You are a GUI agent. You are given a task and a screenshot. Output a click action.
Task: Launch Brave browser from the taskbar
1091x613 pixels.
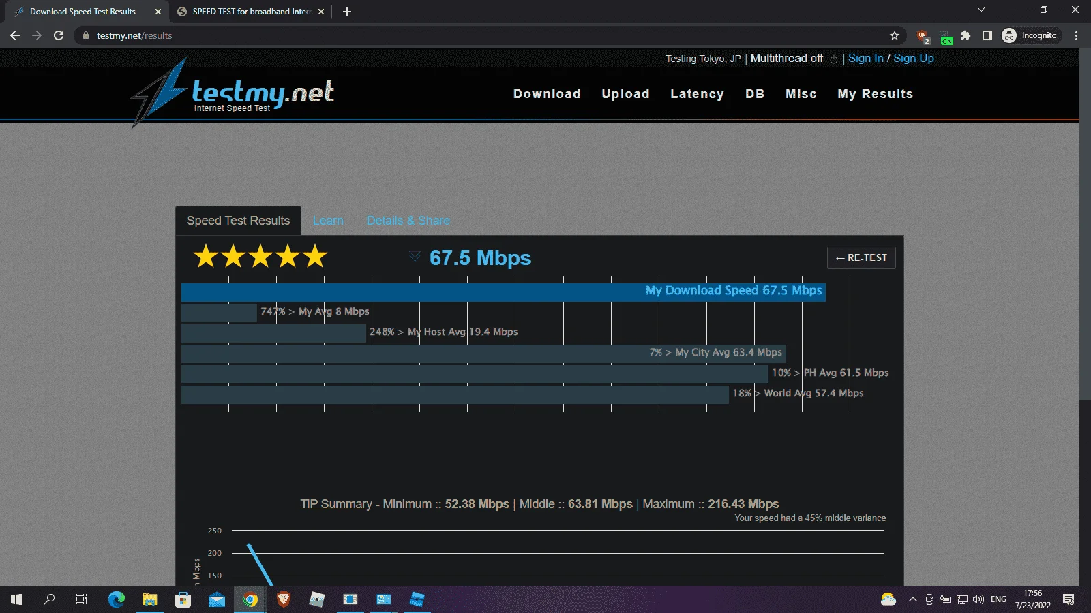tap(284, 599)
